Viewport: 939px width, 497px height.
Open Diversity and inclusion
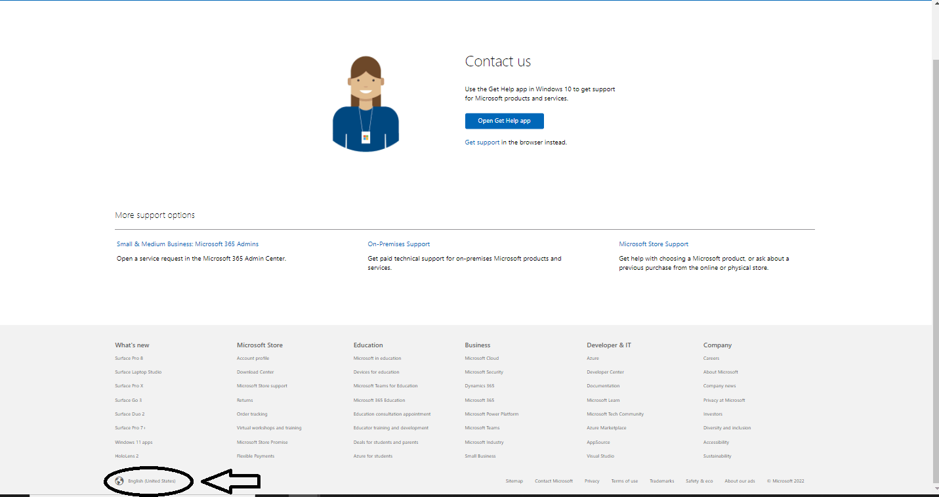[x=727, y=428]
